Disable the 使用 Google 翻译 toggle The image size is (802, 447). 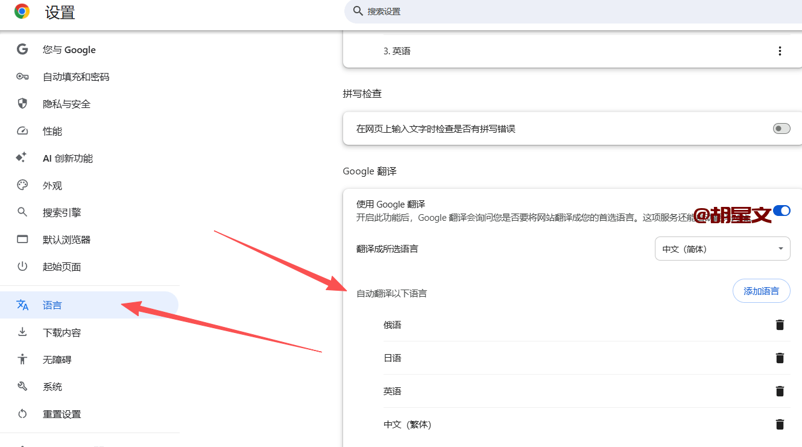781,211
